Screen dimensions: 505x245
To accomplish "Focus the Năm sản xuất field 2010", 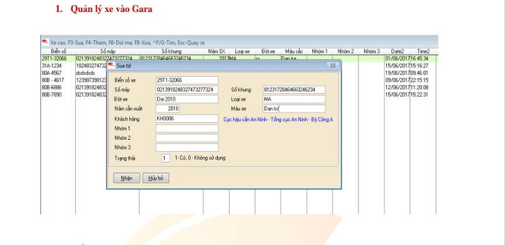I will pos(168,109).
